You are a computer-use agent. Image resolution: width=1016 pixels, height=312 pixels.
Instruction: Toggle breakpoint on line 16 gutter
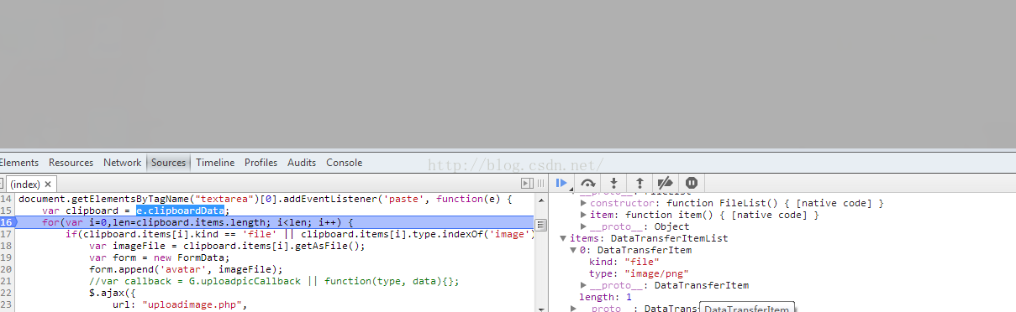pos(7,222)
